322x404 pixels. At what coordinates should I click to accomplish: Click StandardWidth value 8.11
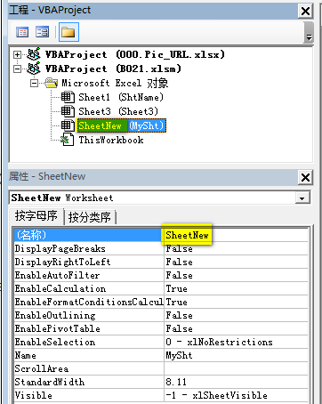click(x=236, y=382)
